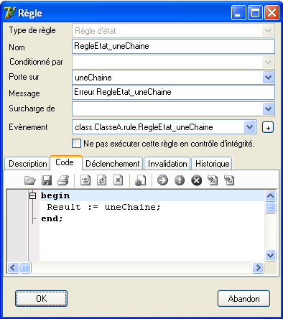Click the vertical scrollbar thumb
The image size is (283, 319).
[x=271, y=208]
